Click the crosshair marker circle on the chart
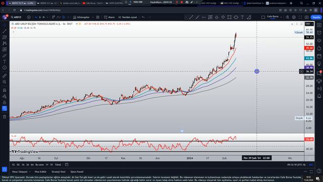 tap(257, 71)
